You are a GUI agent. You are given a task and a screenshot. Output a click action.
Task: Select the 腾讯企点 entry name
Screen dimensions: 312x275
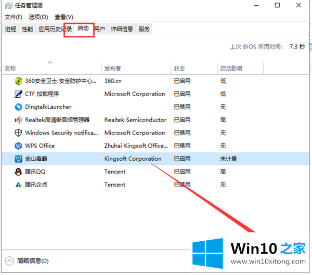[36, 185]
